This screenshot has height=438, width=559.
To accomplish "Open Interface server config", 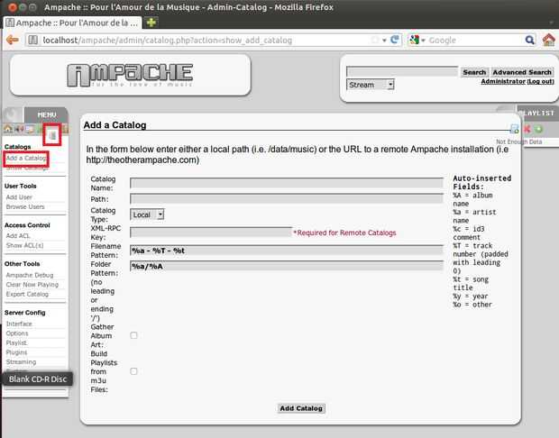I will click(19, 324).
